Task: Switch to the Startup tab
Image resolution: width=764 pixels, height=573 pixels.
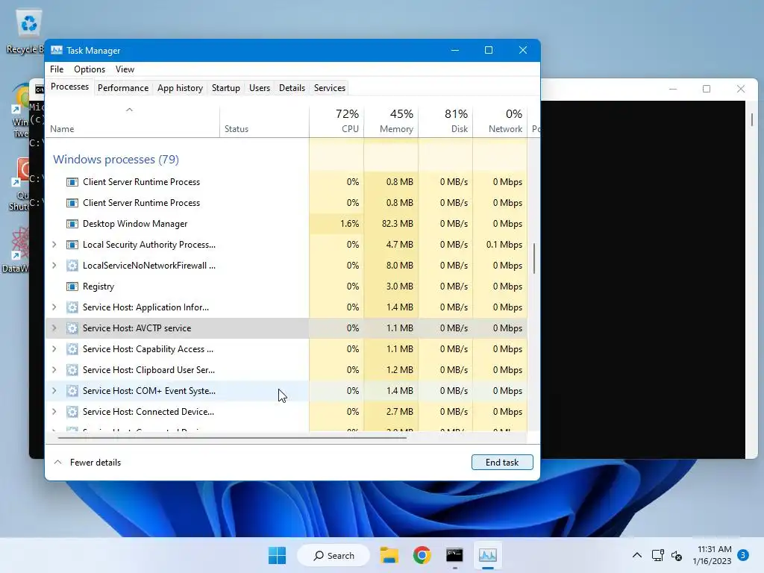Action: click(225, 88)
